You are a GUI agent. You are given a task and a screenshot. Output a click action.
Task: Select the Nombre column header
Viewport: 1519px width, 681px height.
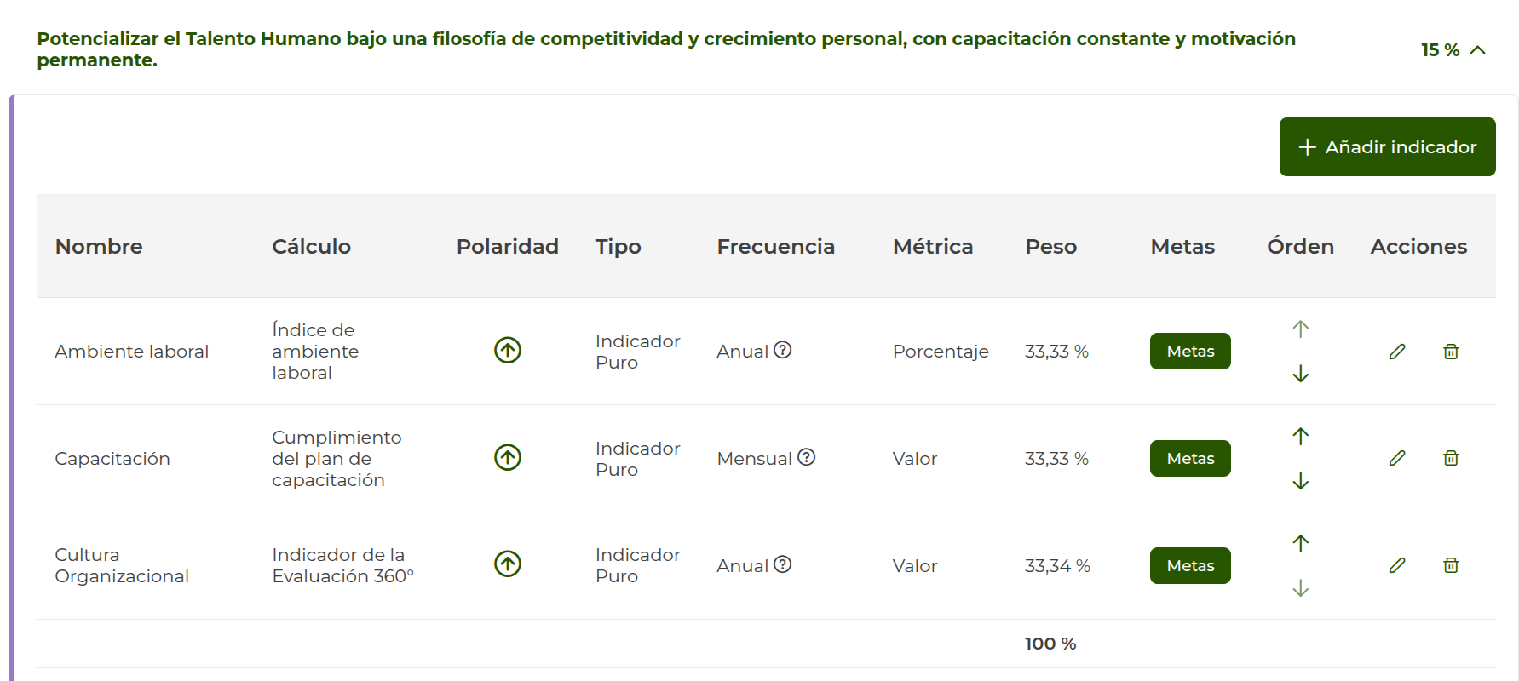click(x=98, y=247)
